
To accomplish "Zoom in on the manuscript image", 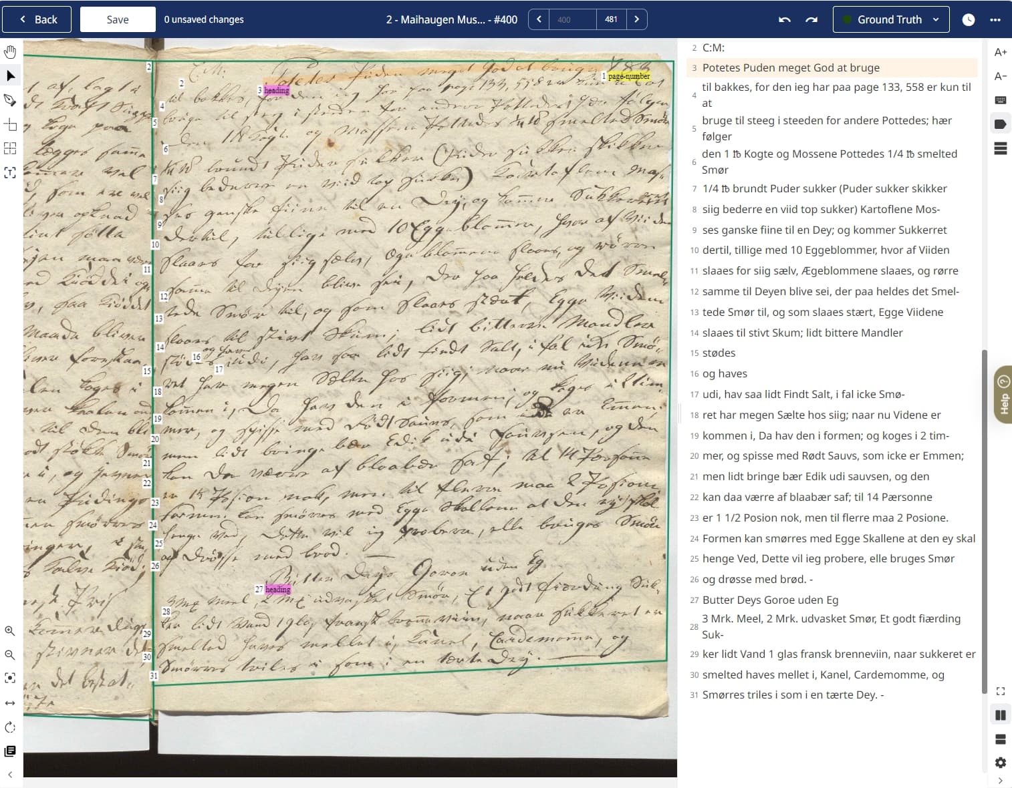I will (10, 631).
